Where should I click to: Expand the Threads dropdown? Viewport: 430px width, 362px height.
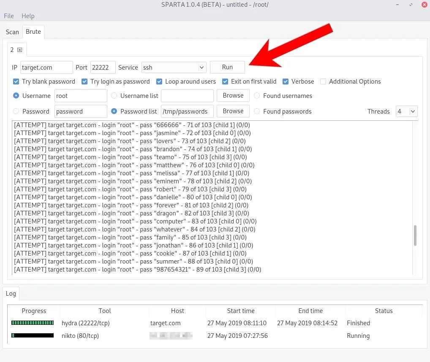tap(407, 112)
